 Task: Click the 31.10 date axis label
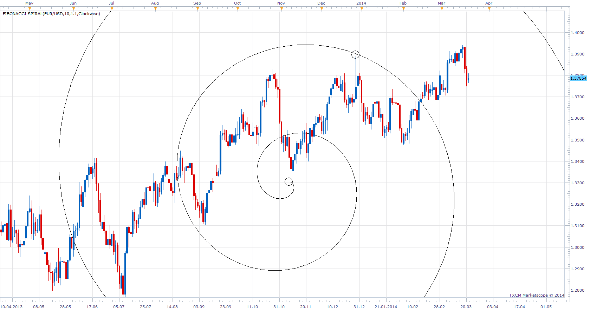pos(279,307)
